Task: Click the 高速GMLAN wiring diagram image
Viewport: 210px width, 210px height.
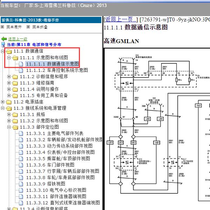Action: [157, 129]
